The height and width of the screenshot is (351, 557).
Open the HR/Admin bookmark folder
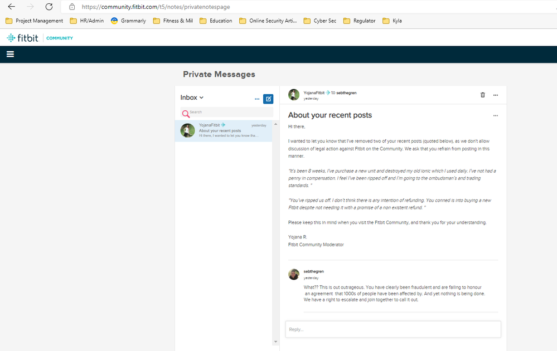click(87, 21)
